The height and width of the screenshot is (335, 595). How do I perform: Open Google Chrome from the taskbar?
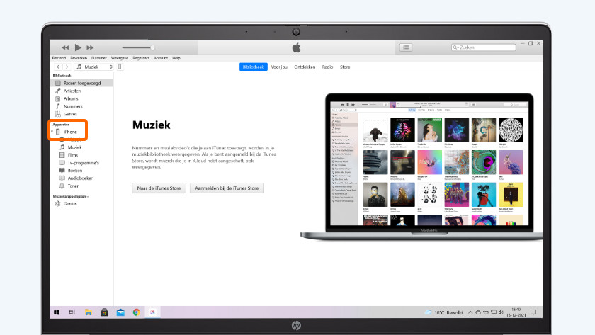(136, 312)
